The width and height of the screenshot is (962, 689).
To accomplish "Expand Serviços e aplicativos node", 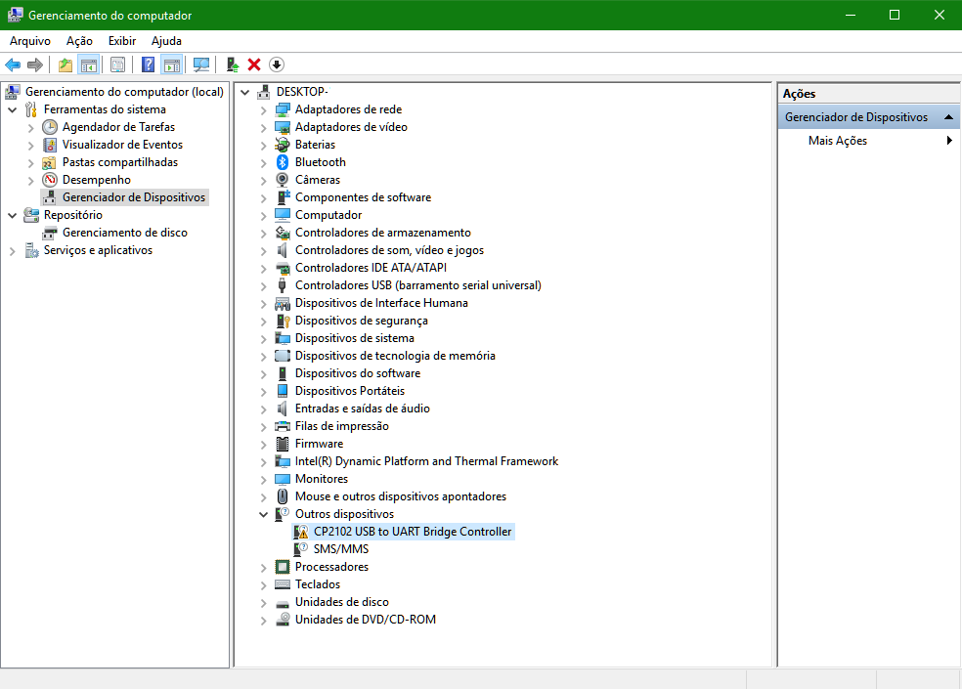I will point(13,251).
